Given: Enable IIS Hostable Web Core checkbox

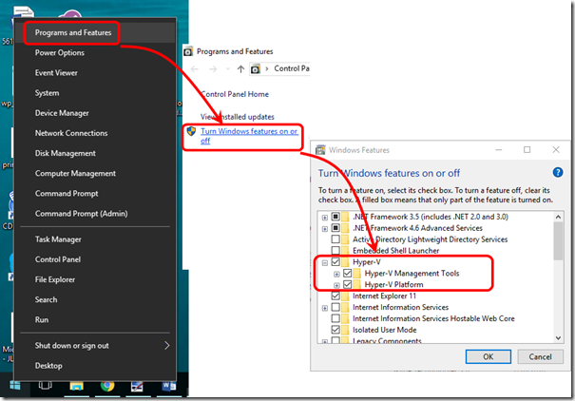Looking at the screenshot, I should [335, 318].
